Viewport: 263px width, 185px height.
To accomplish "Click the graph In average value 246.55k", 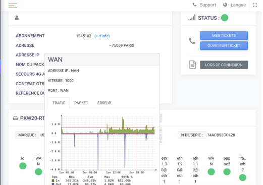I will click(89, 180).
